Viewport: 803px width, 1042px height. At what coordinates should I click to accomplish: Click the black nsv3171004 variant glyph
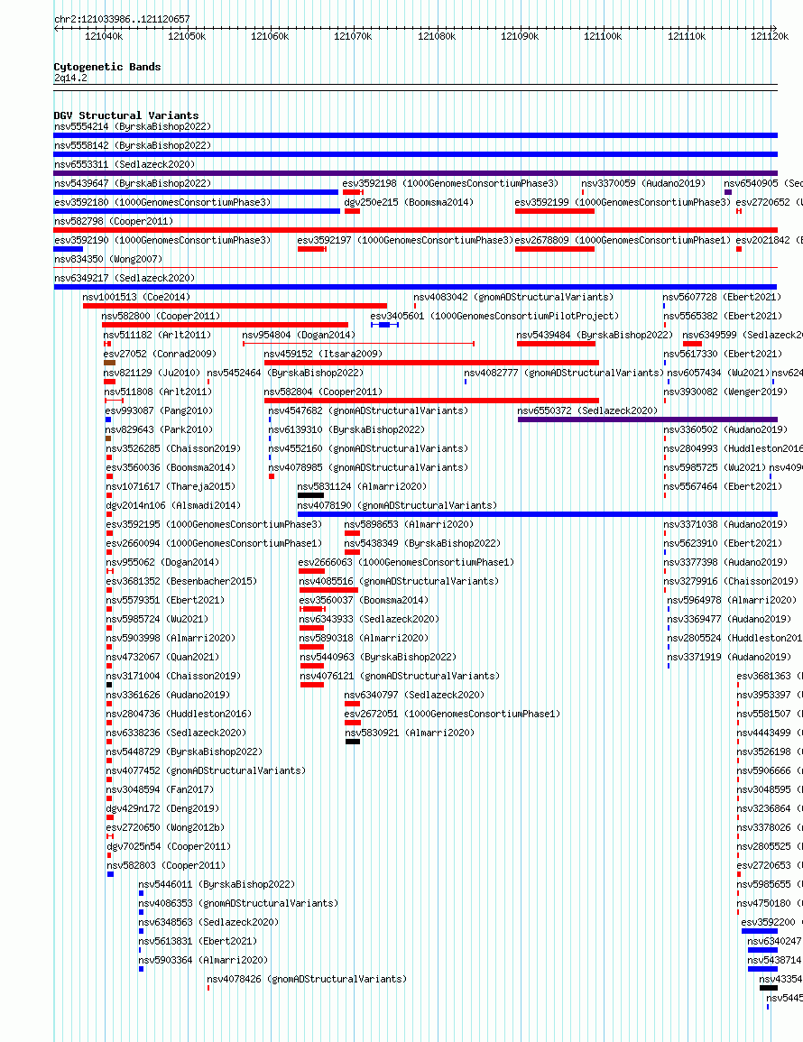(x=109, y=685)
